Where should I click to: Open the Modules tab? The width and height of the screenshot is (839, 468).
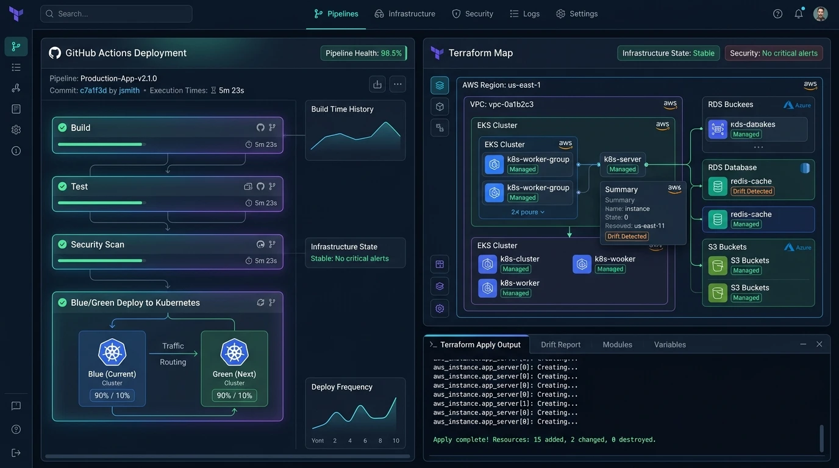(617, 344)
